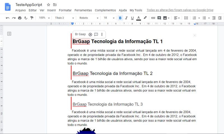
Task: Add a comment via toolbar icon
Action: 159,18
